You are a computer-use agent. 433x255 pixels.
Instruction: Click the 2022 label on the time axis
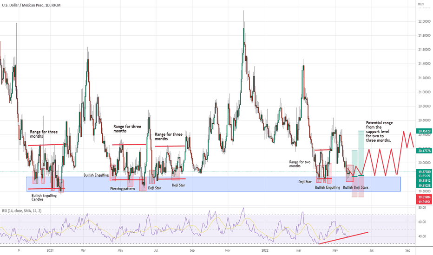pyautogui.click(x=264, y=250)
